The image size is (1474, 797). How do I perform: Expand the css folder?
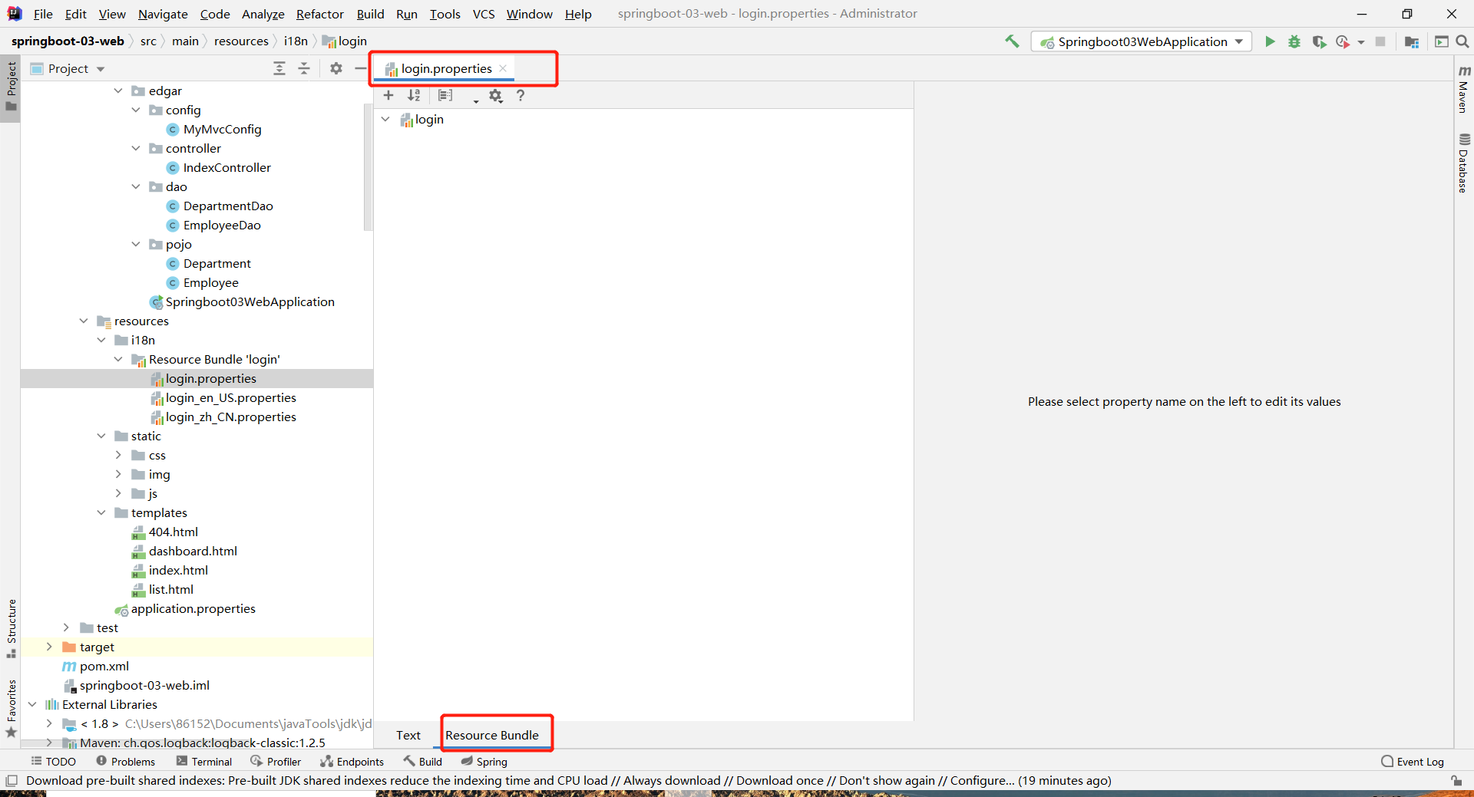tap(118, 455)
